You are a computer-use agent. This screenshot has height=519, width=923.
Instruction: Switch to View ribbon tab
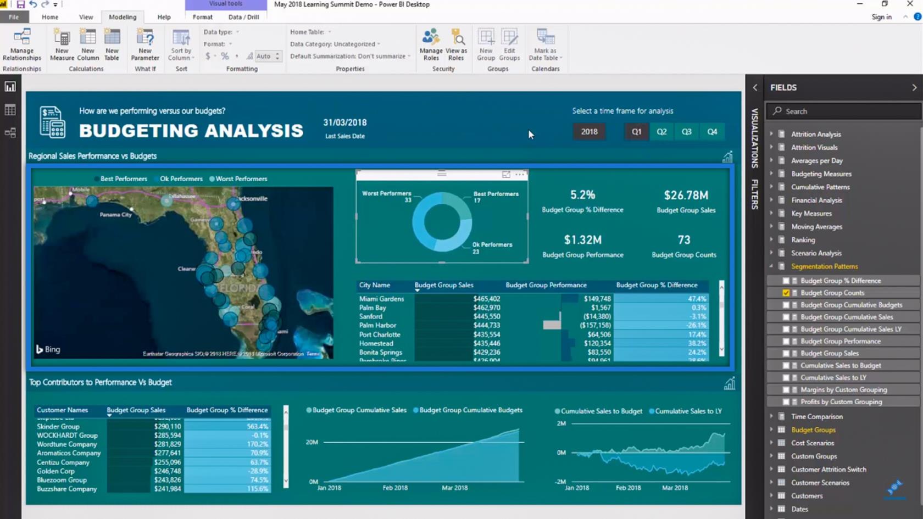point(86,17)
